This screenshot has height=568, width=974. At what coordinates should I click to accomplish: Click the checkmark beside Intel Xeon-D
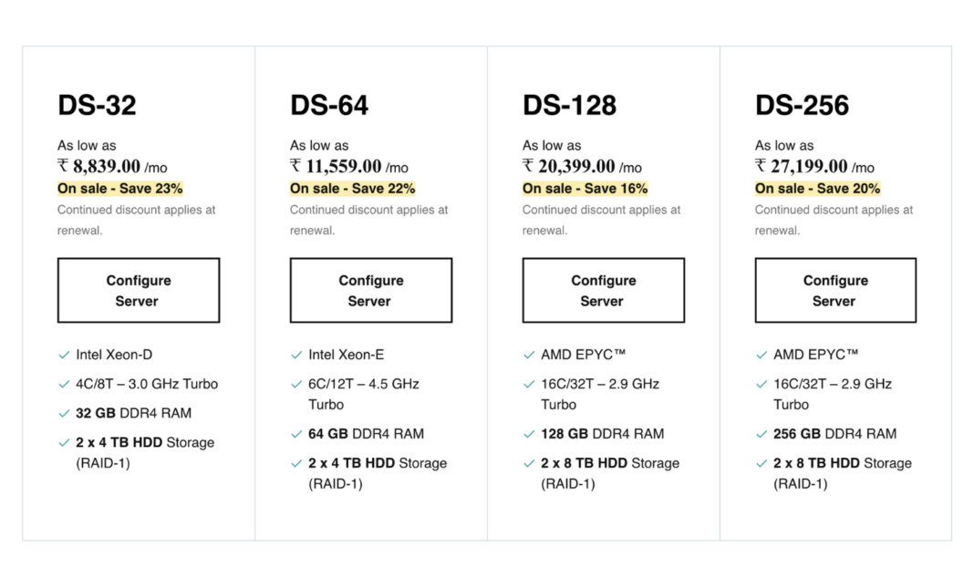click(x=63, y=355)
